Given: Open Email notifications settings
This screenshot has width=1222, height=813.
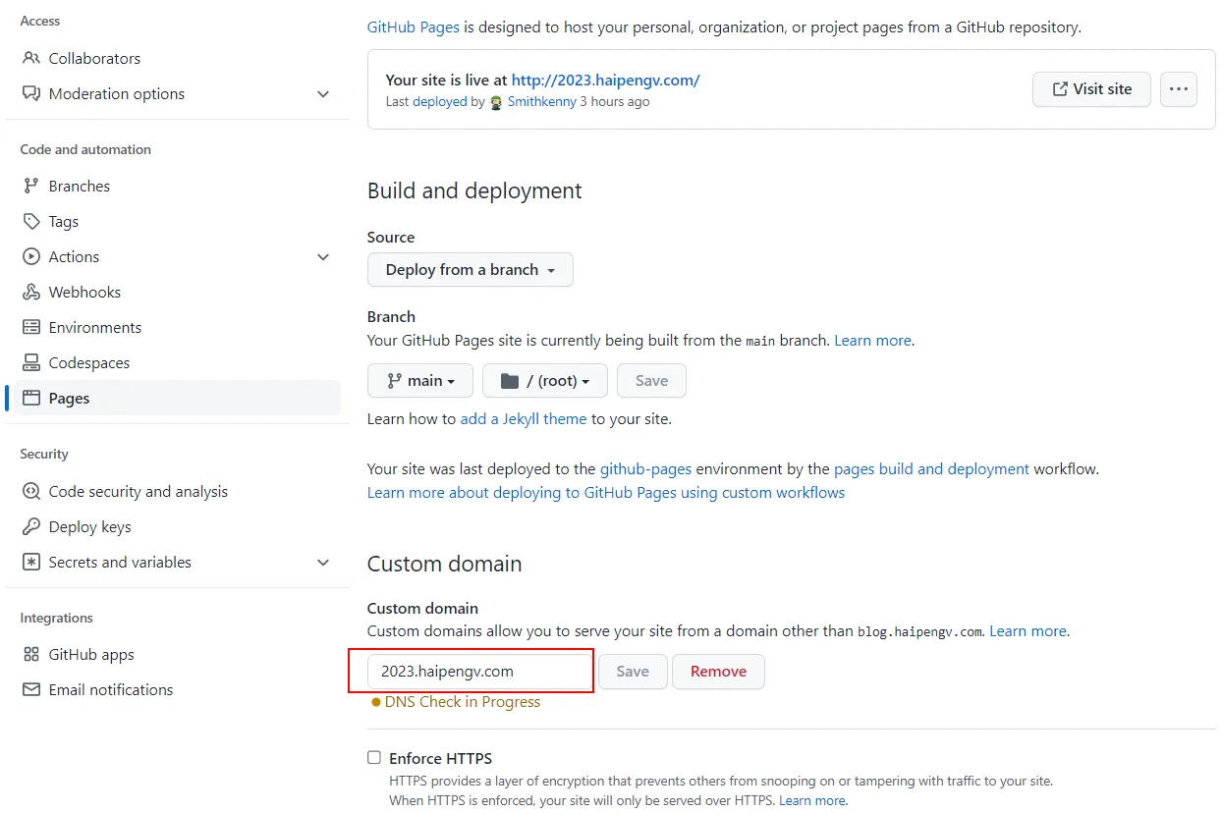Looking at the screenshot, I should coord(111,689).
